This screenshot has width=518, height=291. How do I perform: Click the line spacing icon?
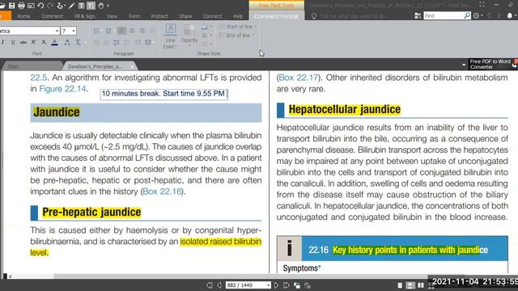(x=117, y=42)
